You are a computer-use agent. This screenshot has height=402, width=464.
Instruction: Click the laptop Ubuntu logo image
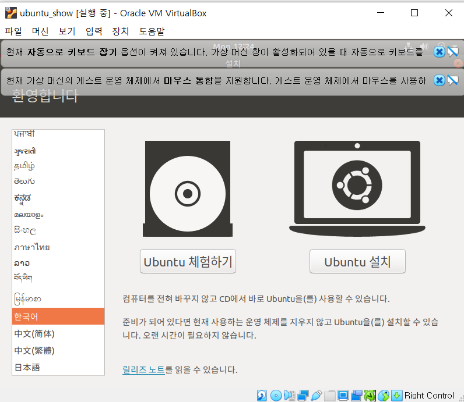pos(357,188)
